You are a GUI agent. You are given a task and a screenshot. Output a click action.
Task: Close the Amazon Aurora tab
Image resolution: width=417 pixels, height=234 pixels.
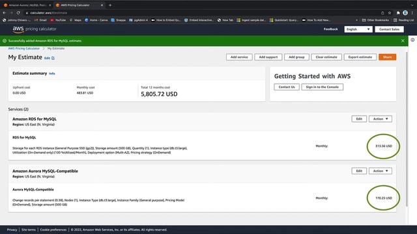pyautogui.click(x=50, y=5)
